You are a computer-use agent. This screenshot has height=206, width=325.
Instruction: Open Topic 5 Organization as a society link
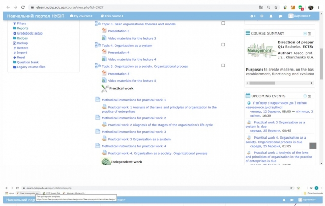pyautogui.click(x=145, y=66)
